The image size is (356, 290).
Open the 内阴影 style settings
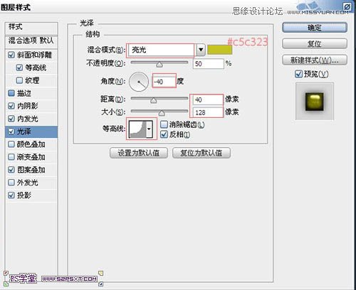(x=28, y=106)
